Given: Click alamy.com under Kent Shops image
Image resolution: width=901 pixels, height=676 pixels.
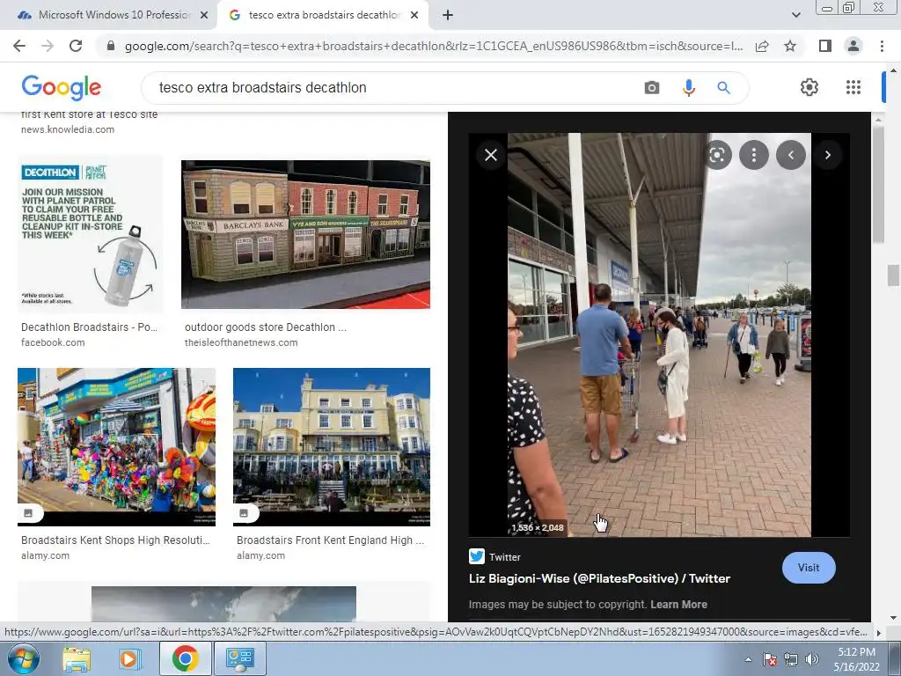Looking at the screenshot, I should [x=46, y=556].
